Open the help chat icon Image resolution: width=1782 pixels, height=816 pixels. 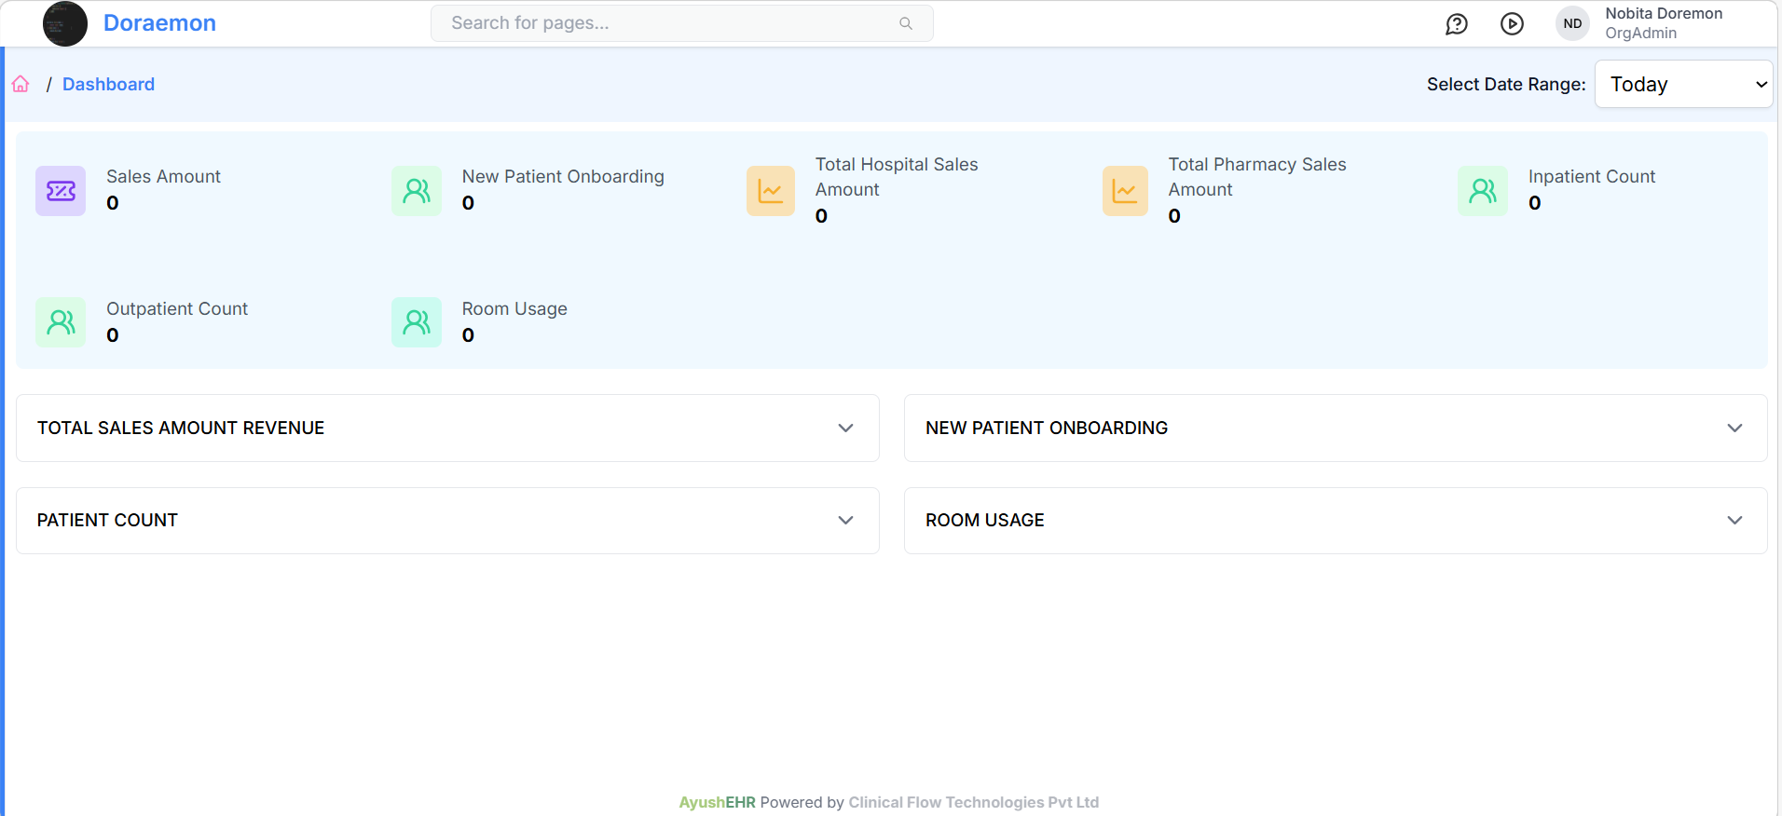tap(1456, 24)
